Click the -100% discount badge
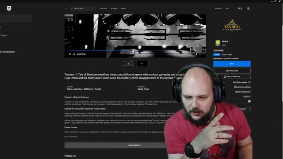This screenshot has height=159, width=283. click(x=217, y=55)
